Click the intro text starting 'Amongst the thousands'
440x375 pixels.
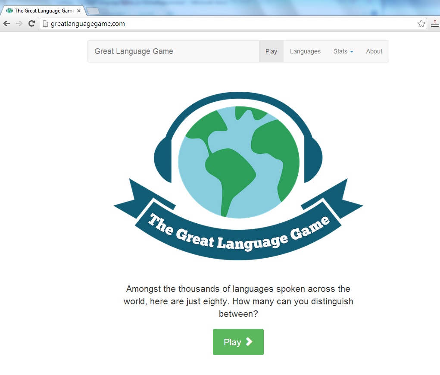238,301
